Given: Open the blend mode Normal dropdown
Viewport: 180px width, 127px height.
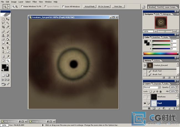Looking at the screenshot, I should (x=159, y=87).
